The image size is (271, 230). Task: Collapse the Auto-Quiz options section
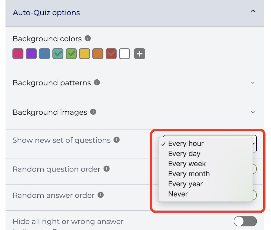click(253, 11)
